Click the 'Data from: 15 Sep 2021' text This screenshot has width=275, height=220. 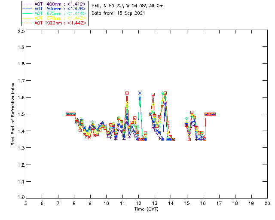[118, 13]
